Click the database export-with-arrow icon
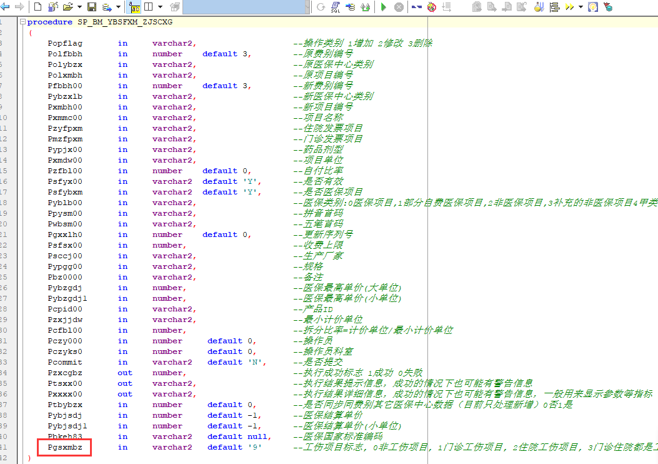The image size is (658, 464). [x=107, y=7]
